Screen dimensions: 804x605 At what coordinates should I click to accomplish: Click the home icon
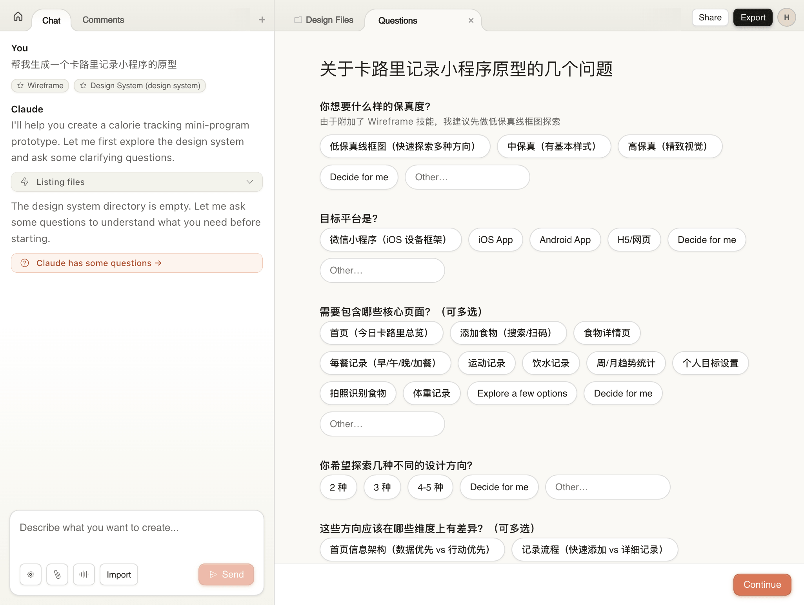click(18, 16)
